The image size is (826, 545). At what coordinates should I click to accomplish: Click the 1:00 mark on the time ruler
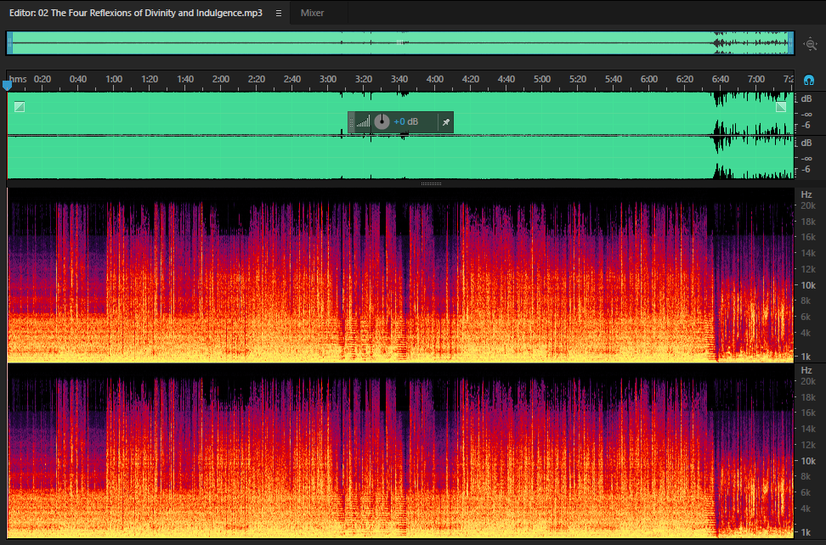114,79
